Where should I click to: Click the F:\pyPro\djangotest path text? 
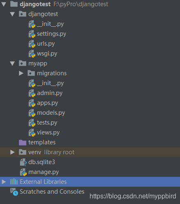click(81, 5)
